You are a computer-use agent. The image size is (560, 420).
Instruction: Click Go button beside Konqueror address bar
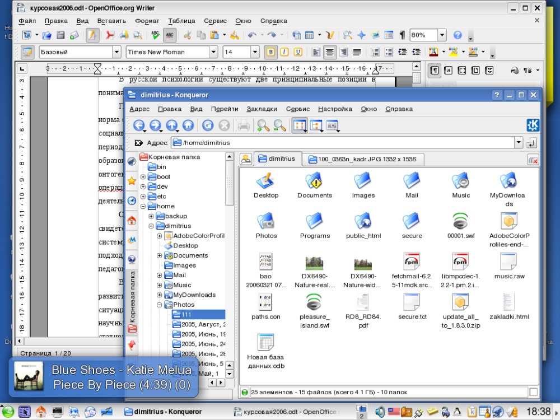531,143
